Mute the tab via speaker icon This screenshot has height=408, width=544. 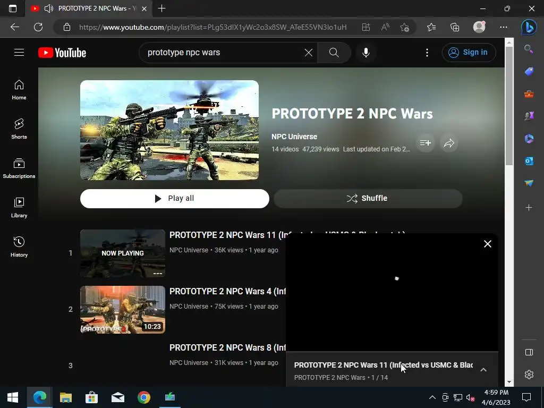48,8
